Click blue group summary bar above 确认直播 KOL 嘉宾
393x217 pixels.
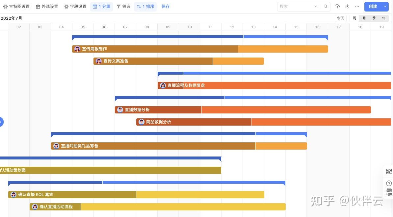tap(147, 183)
